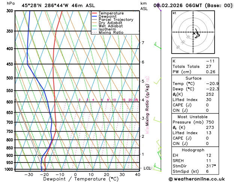Click the 'Dewpoint / Temperature (°C)' axis title
Viewport: 236px width, 182px height.
[x=81, y=179]
